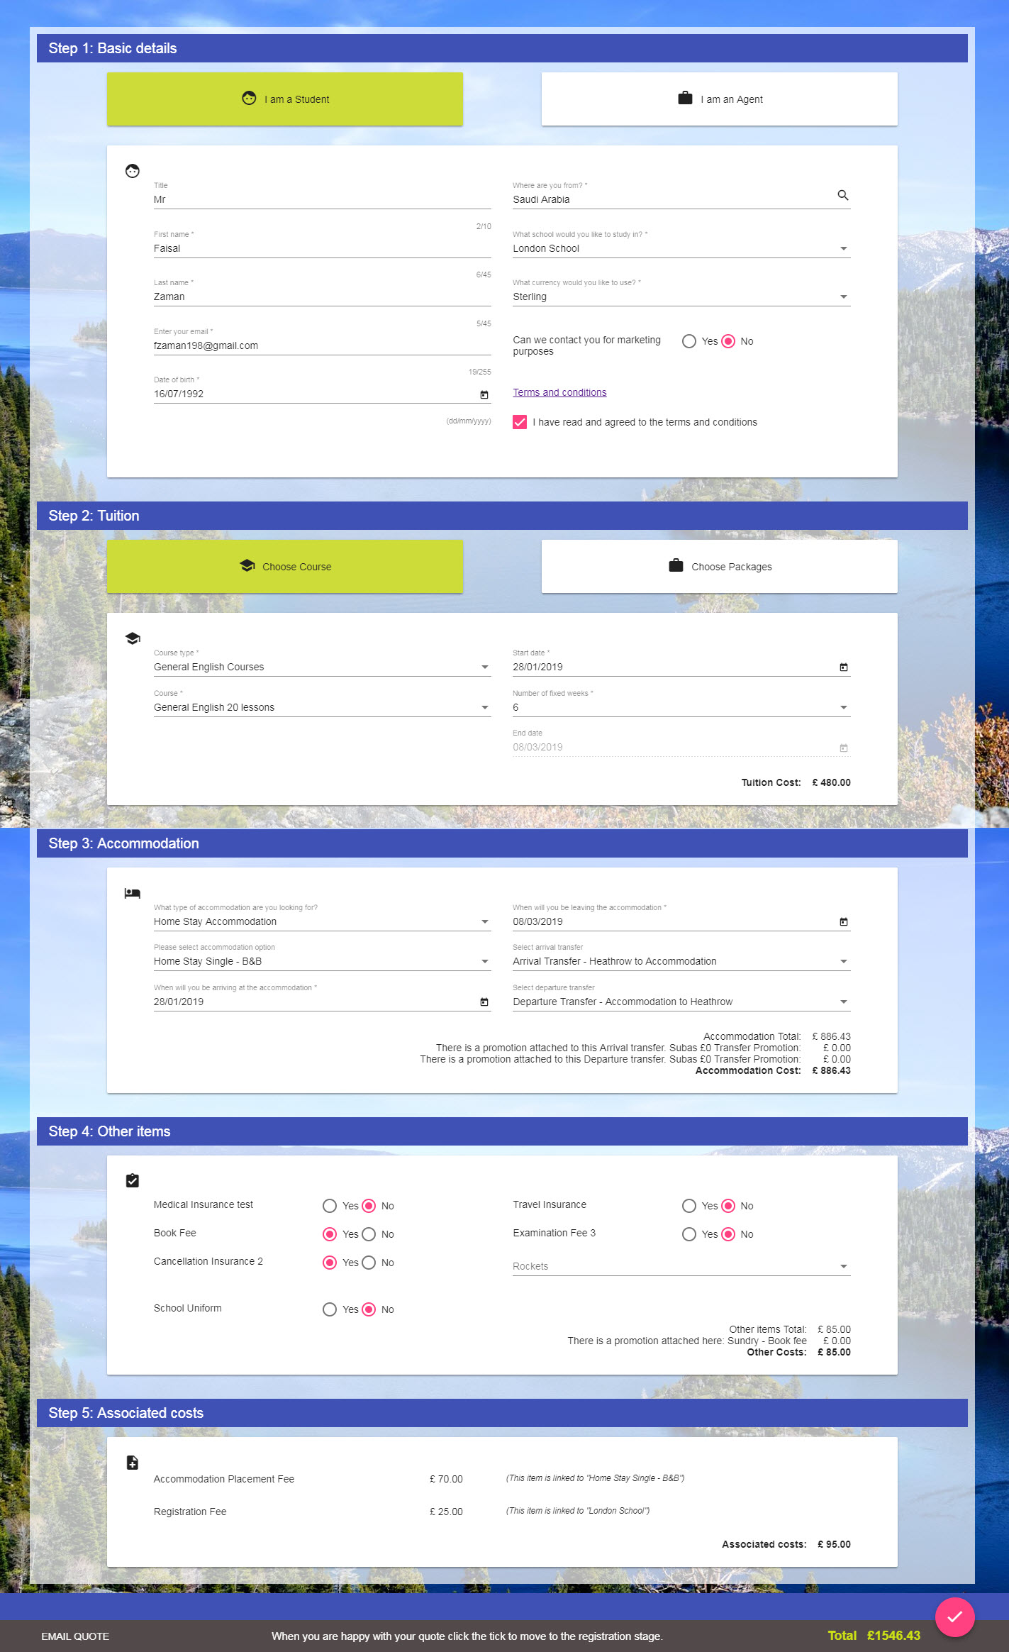Screen dimensions: 1009x1652
Task: Expand the Course type dropdown
Action: click(x=323, y=667)
